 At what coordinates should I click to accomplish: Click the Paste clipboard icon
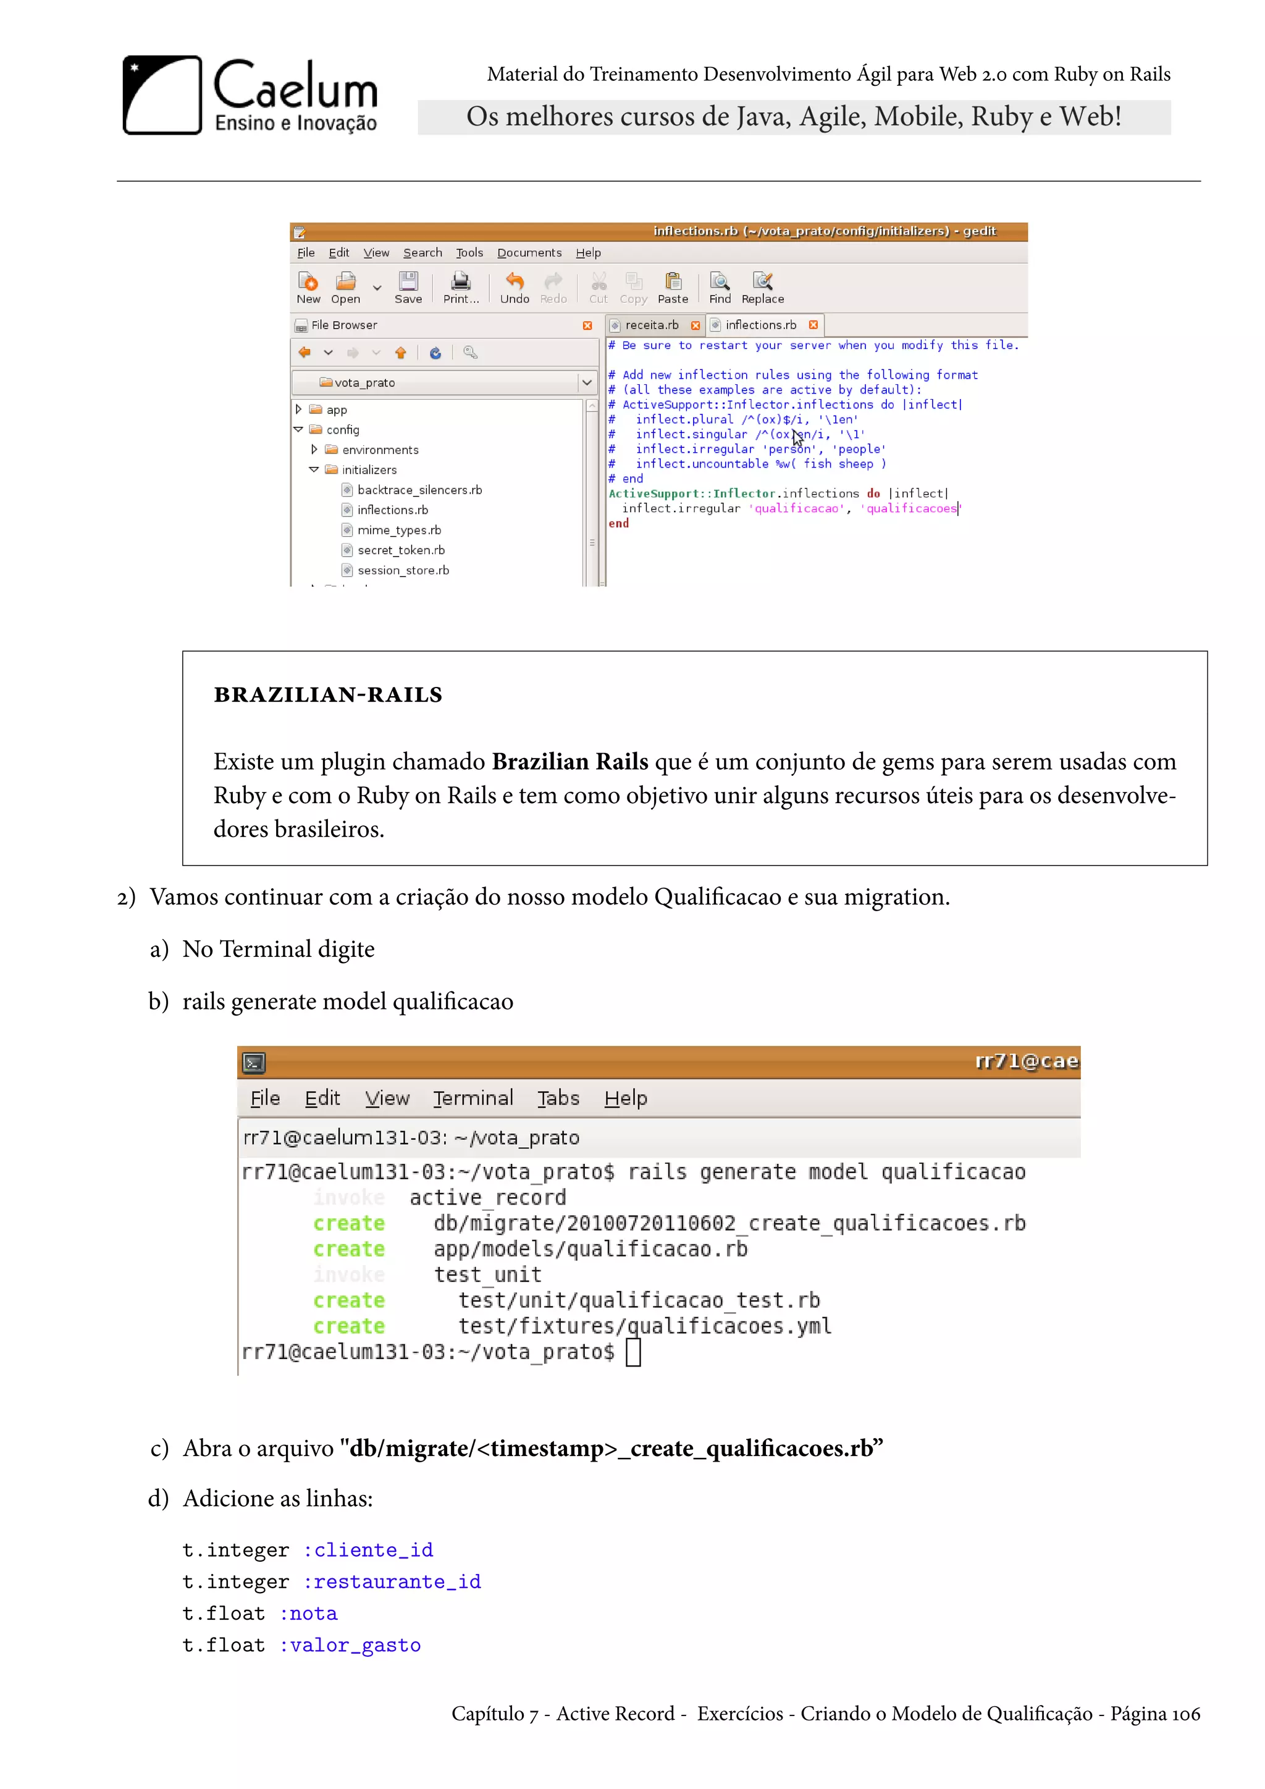[673, 281]
